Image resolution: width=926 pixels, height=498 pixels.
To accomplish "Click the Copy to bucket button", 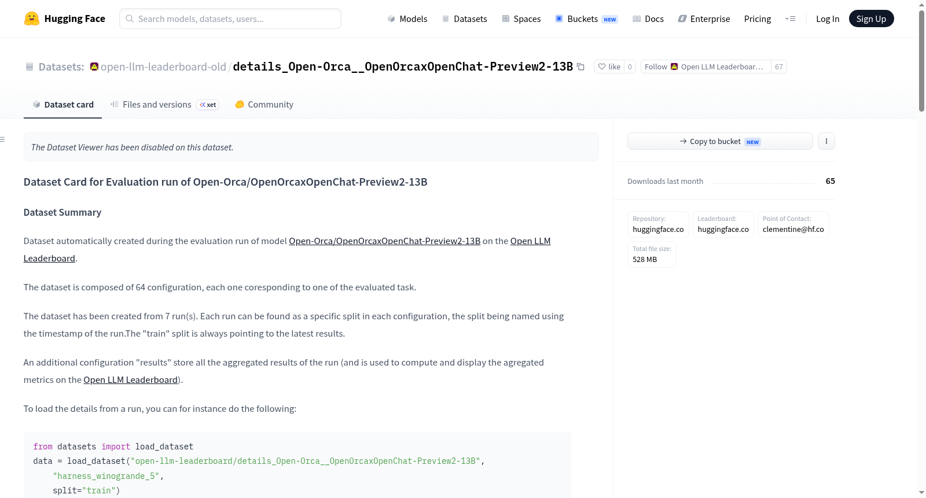I will click(720, 141).
